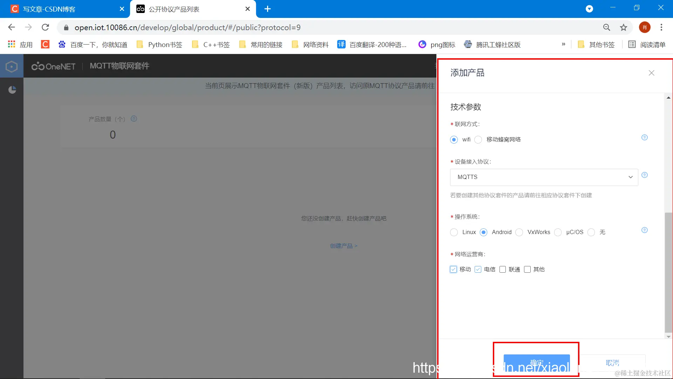Expand the MQTTS protocol dropdown

544,177
